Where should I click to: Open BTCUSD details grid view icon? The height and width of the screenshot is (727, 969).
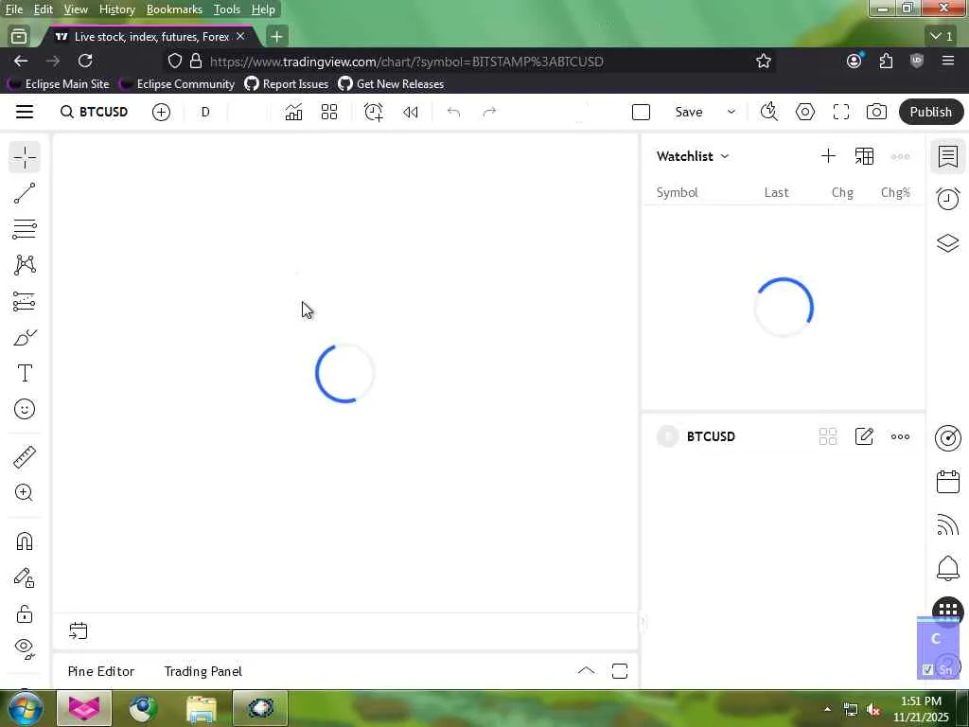pos(827,436)
